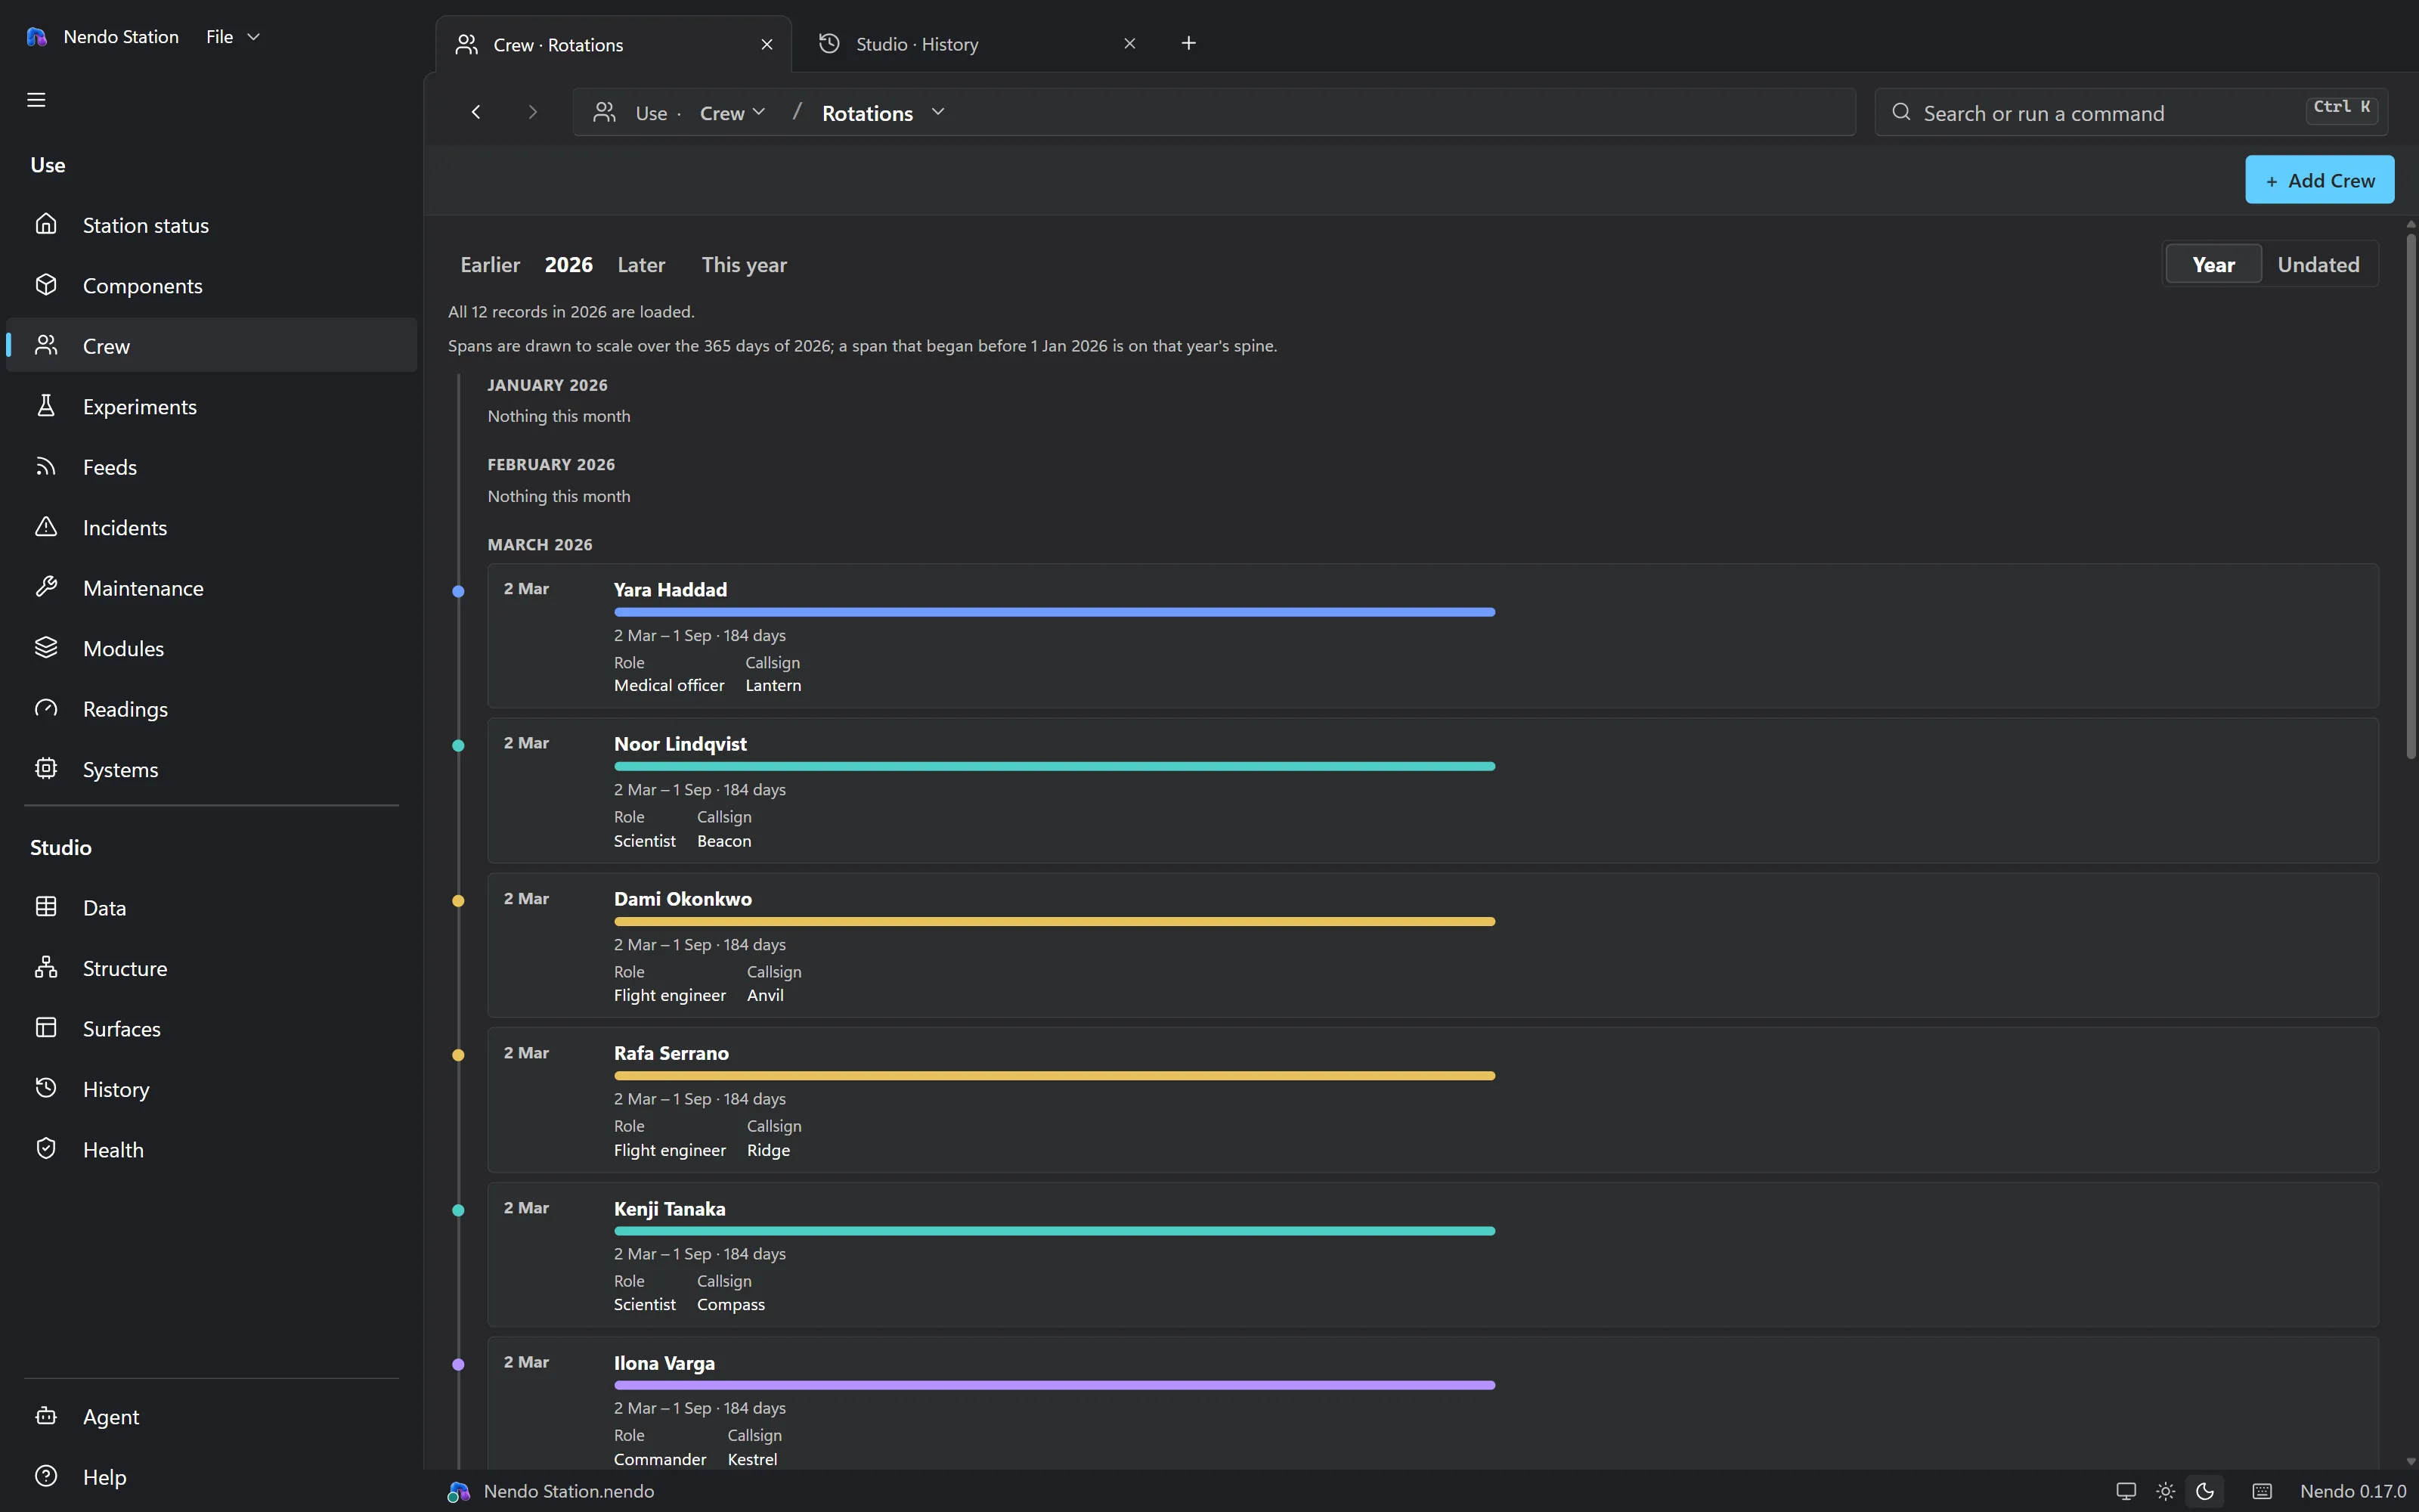Click the Incidents warning triangle icon
Image resolution: width=2419 pixels, height=1512 pixels.
tap(46, 527)
